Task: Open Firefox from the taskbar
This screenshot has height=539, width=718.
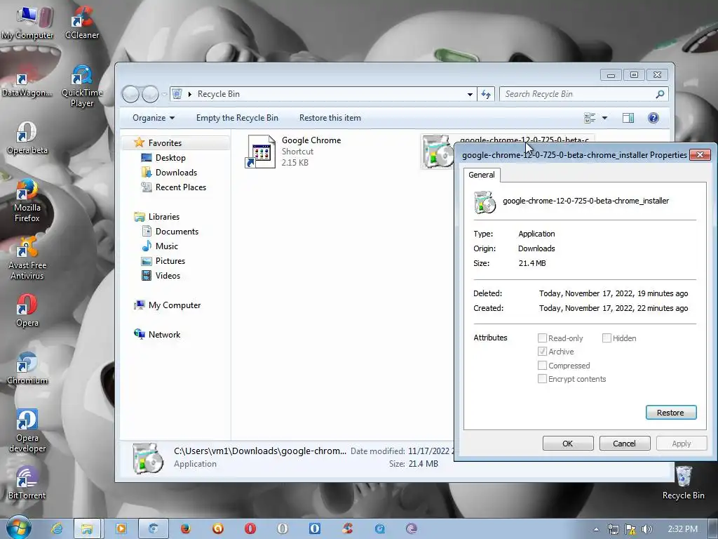Action: click(x=185, y=528)
